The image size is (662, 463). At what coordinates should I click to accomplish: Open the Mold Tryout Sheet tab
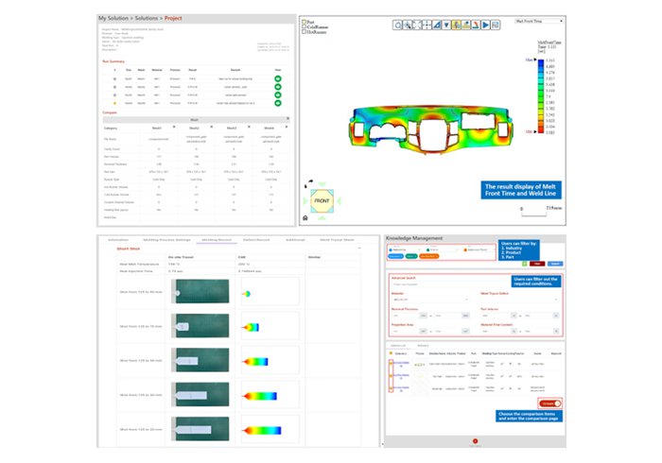pyautogui.click(x=337, y=239)
